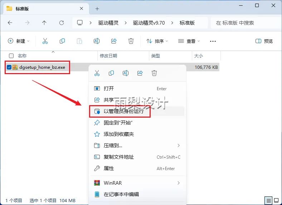Image resolution: width=282 pixels, height=205 pixels.
Task: Uncheck the dgsetup_home_bz.exe checkbox
Action: [9, 67]
